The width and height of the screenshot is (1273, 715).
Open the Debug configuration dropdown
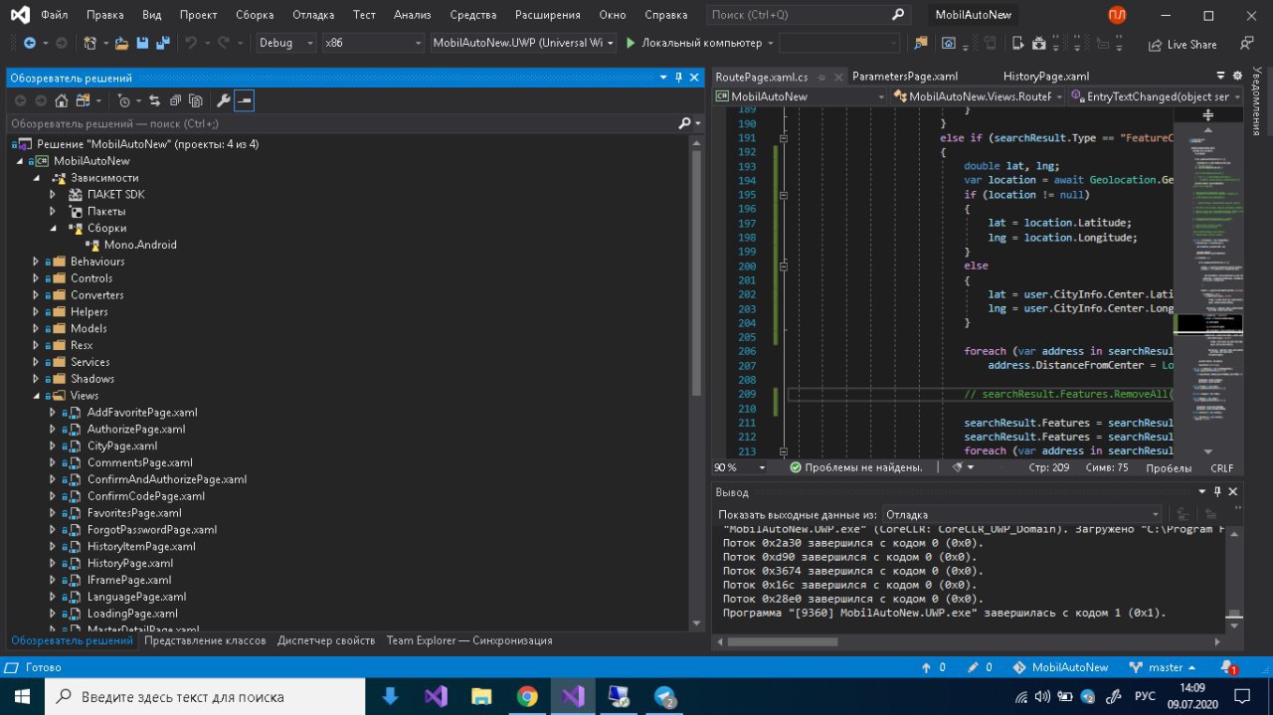[285, 44]
